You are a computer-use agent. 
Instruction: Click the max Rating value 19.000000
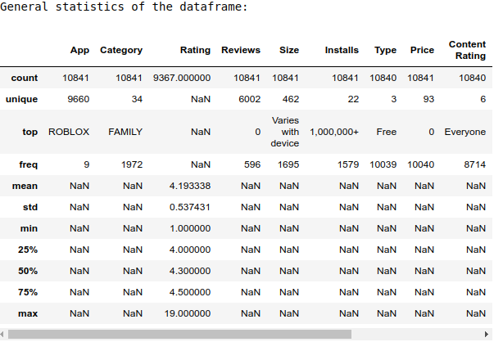point(188,313)
